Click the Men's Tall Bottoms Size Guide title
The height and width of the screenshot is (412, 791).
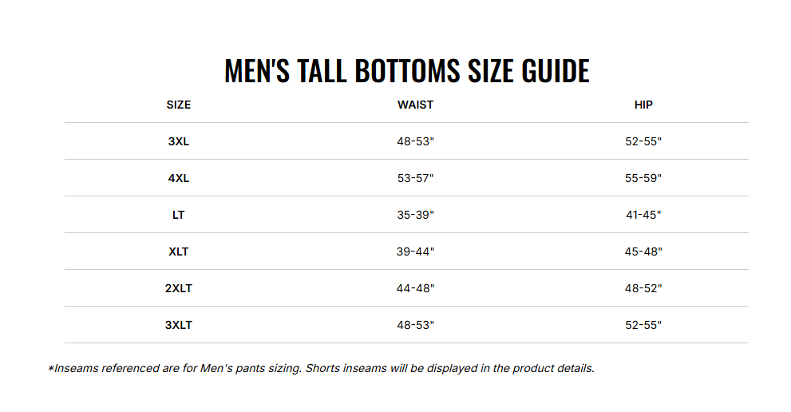[406, 71]
